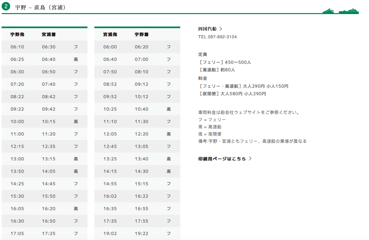Click the 宇野 – 直島（宮浦） section heading
The width and height of the screenshot is (369, 240).
click(41, 7)
